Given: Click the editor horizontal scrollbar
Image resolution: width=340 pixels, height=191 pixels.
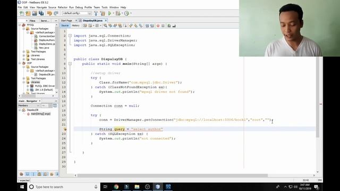Looking at the screenshot, I should coord(172,176).
